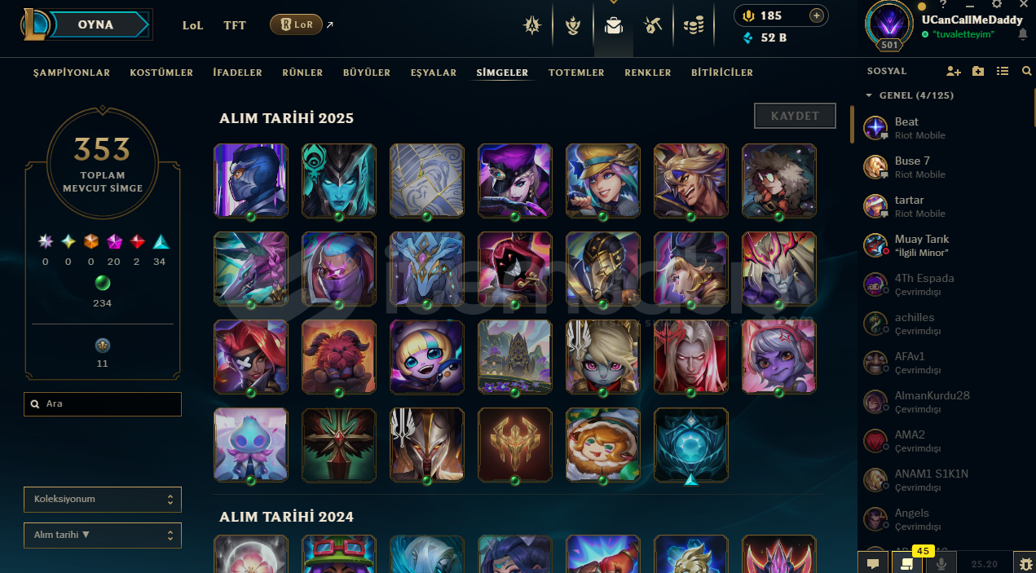Open the Koleksiyonum dropdown
The width and height of the screenshot is (1036, 573).
[x=103, y=499]
